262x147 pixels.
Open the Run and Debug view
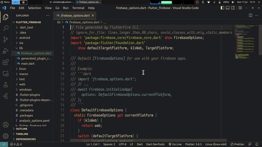pos(5,51)
